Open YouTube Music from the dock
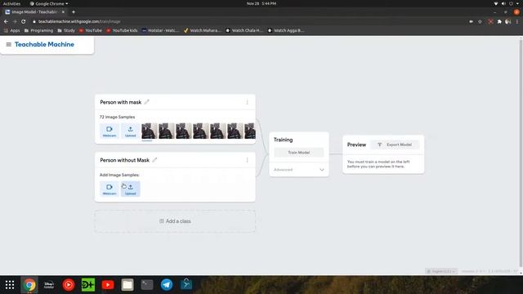523x294 pixels. coord(69,285)
